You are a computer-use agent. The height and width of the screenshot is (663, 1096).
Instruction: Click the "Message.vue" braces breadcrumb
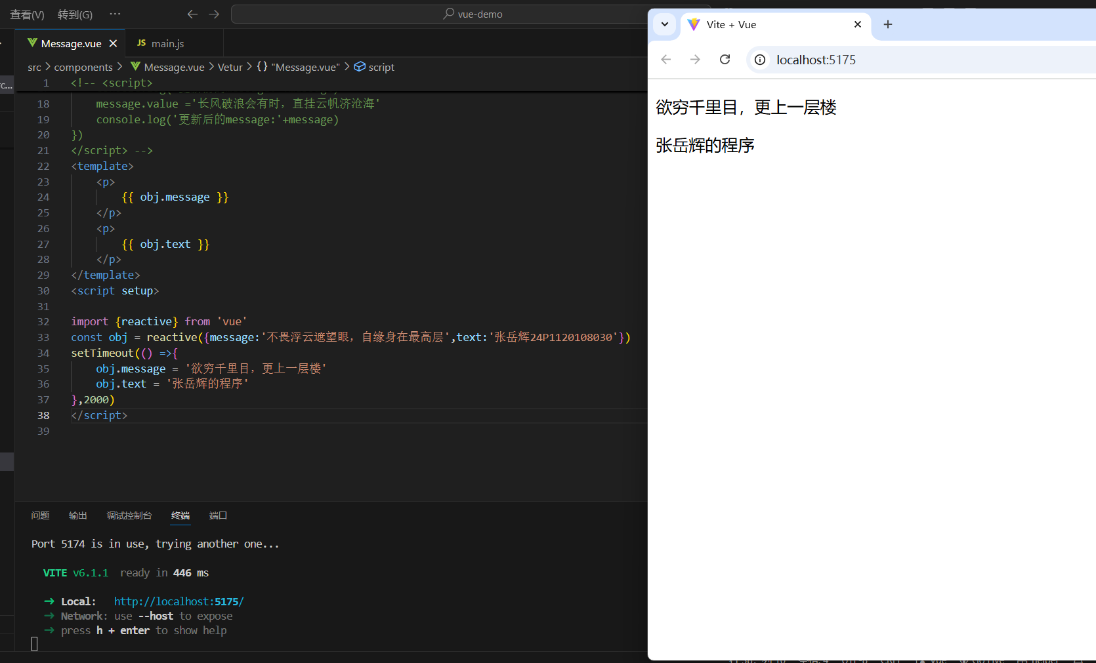299,67
